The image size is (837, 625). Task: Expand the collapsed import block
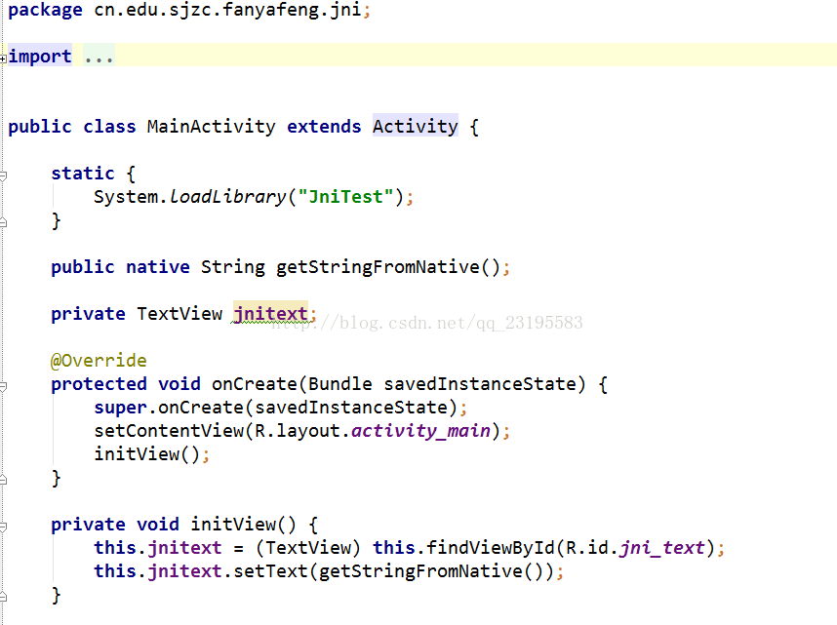pos(3,59)
